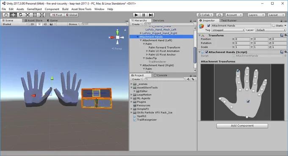Image resolution: width=288 pixels, height=156 pixels.
Task: Click the Add Component button
Action: tap(242, 126)
